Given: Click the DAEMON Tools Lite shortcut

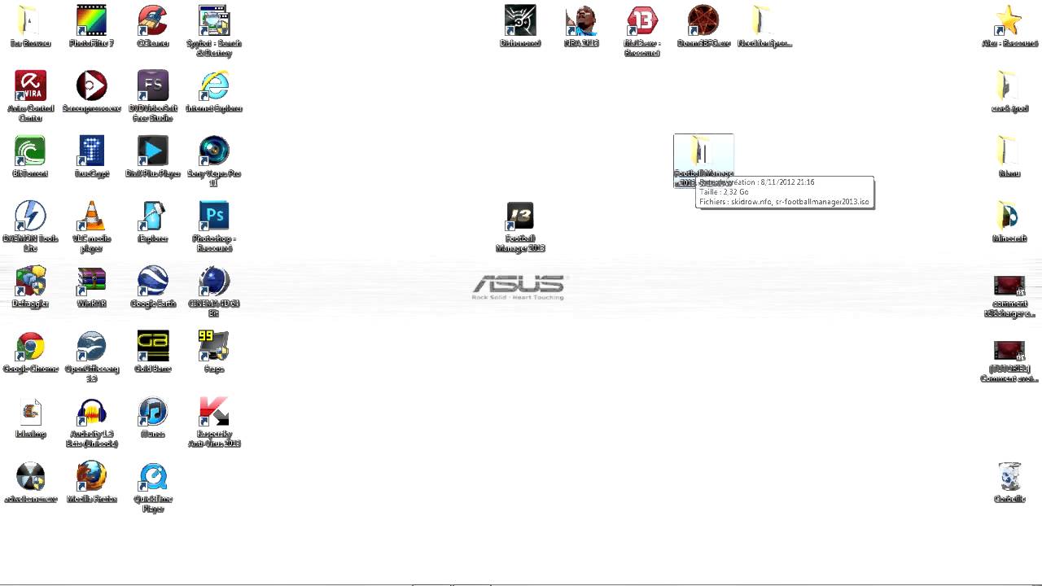Looking at the screenshot, I should (30, 216).
